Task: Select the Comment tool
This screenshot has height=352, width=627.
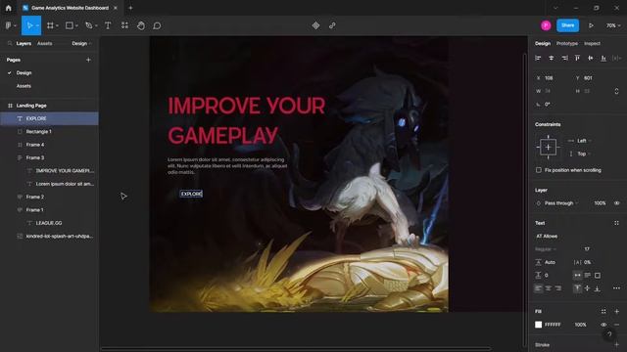Action: 157,25
